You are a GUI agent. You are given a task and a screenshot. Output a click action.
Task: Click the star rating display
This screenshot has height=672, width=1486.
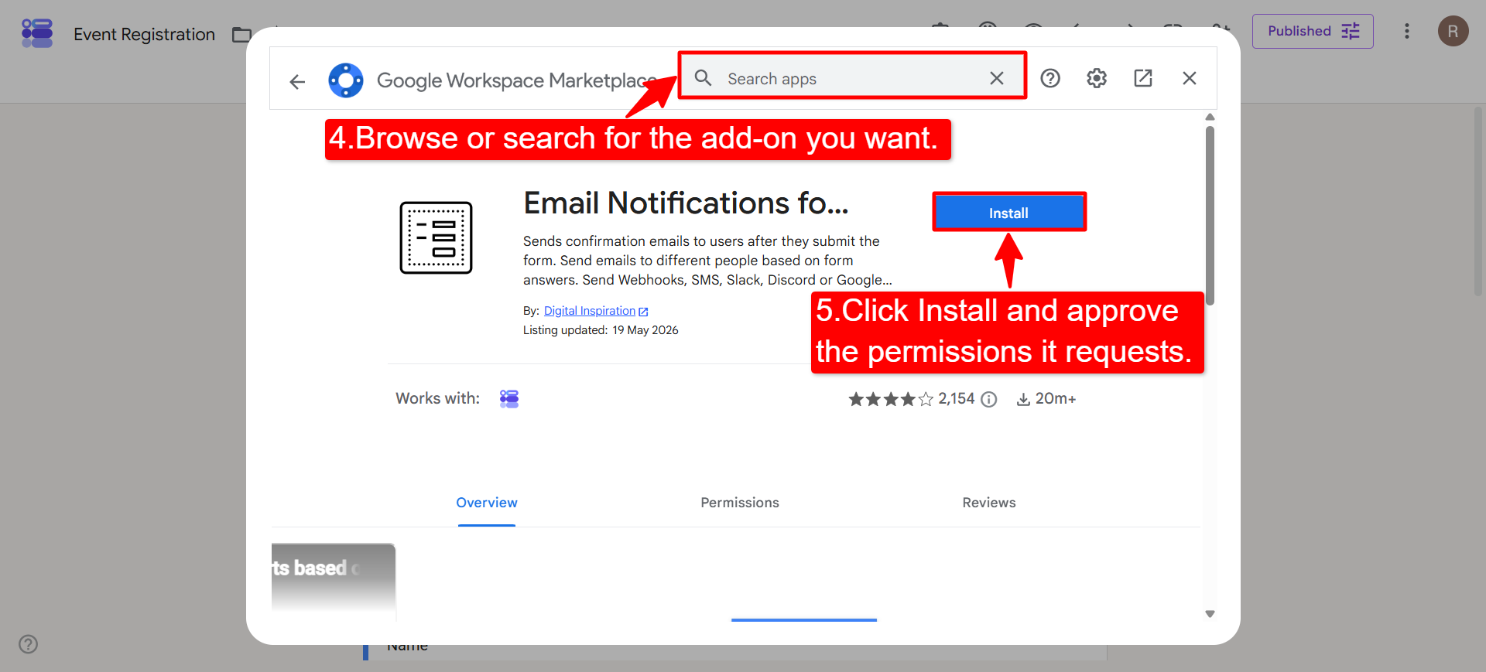[x=891, y=399]
